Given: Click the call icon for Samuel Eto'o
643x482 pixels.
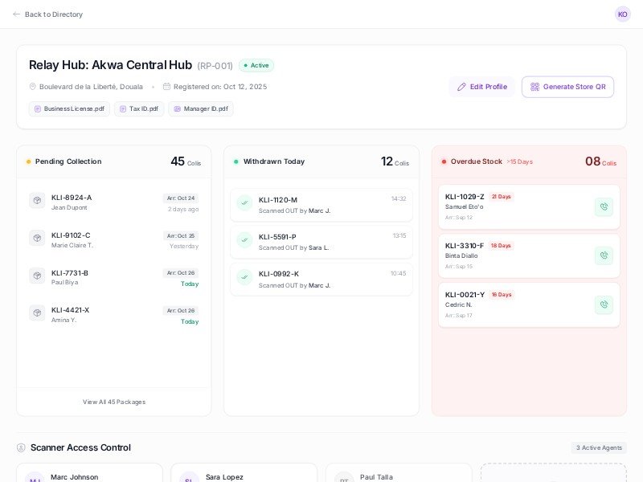Looking at the screenshot, I should coord(604,207).
